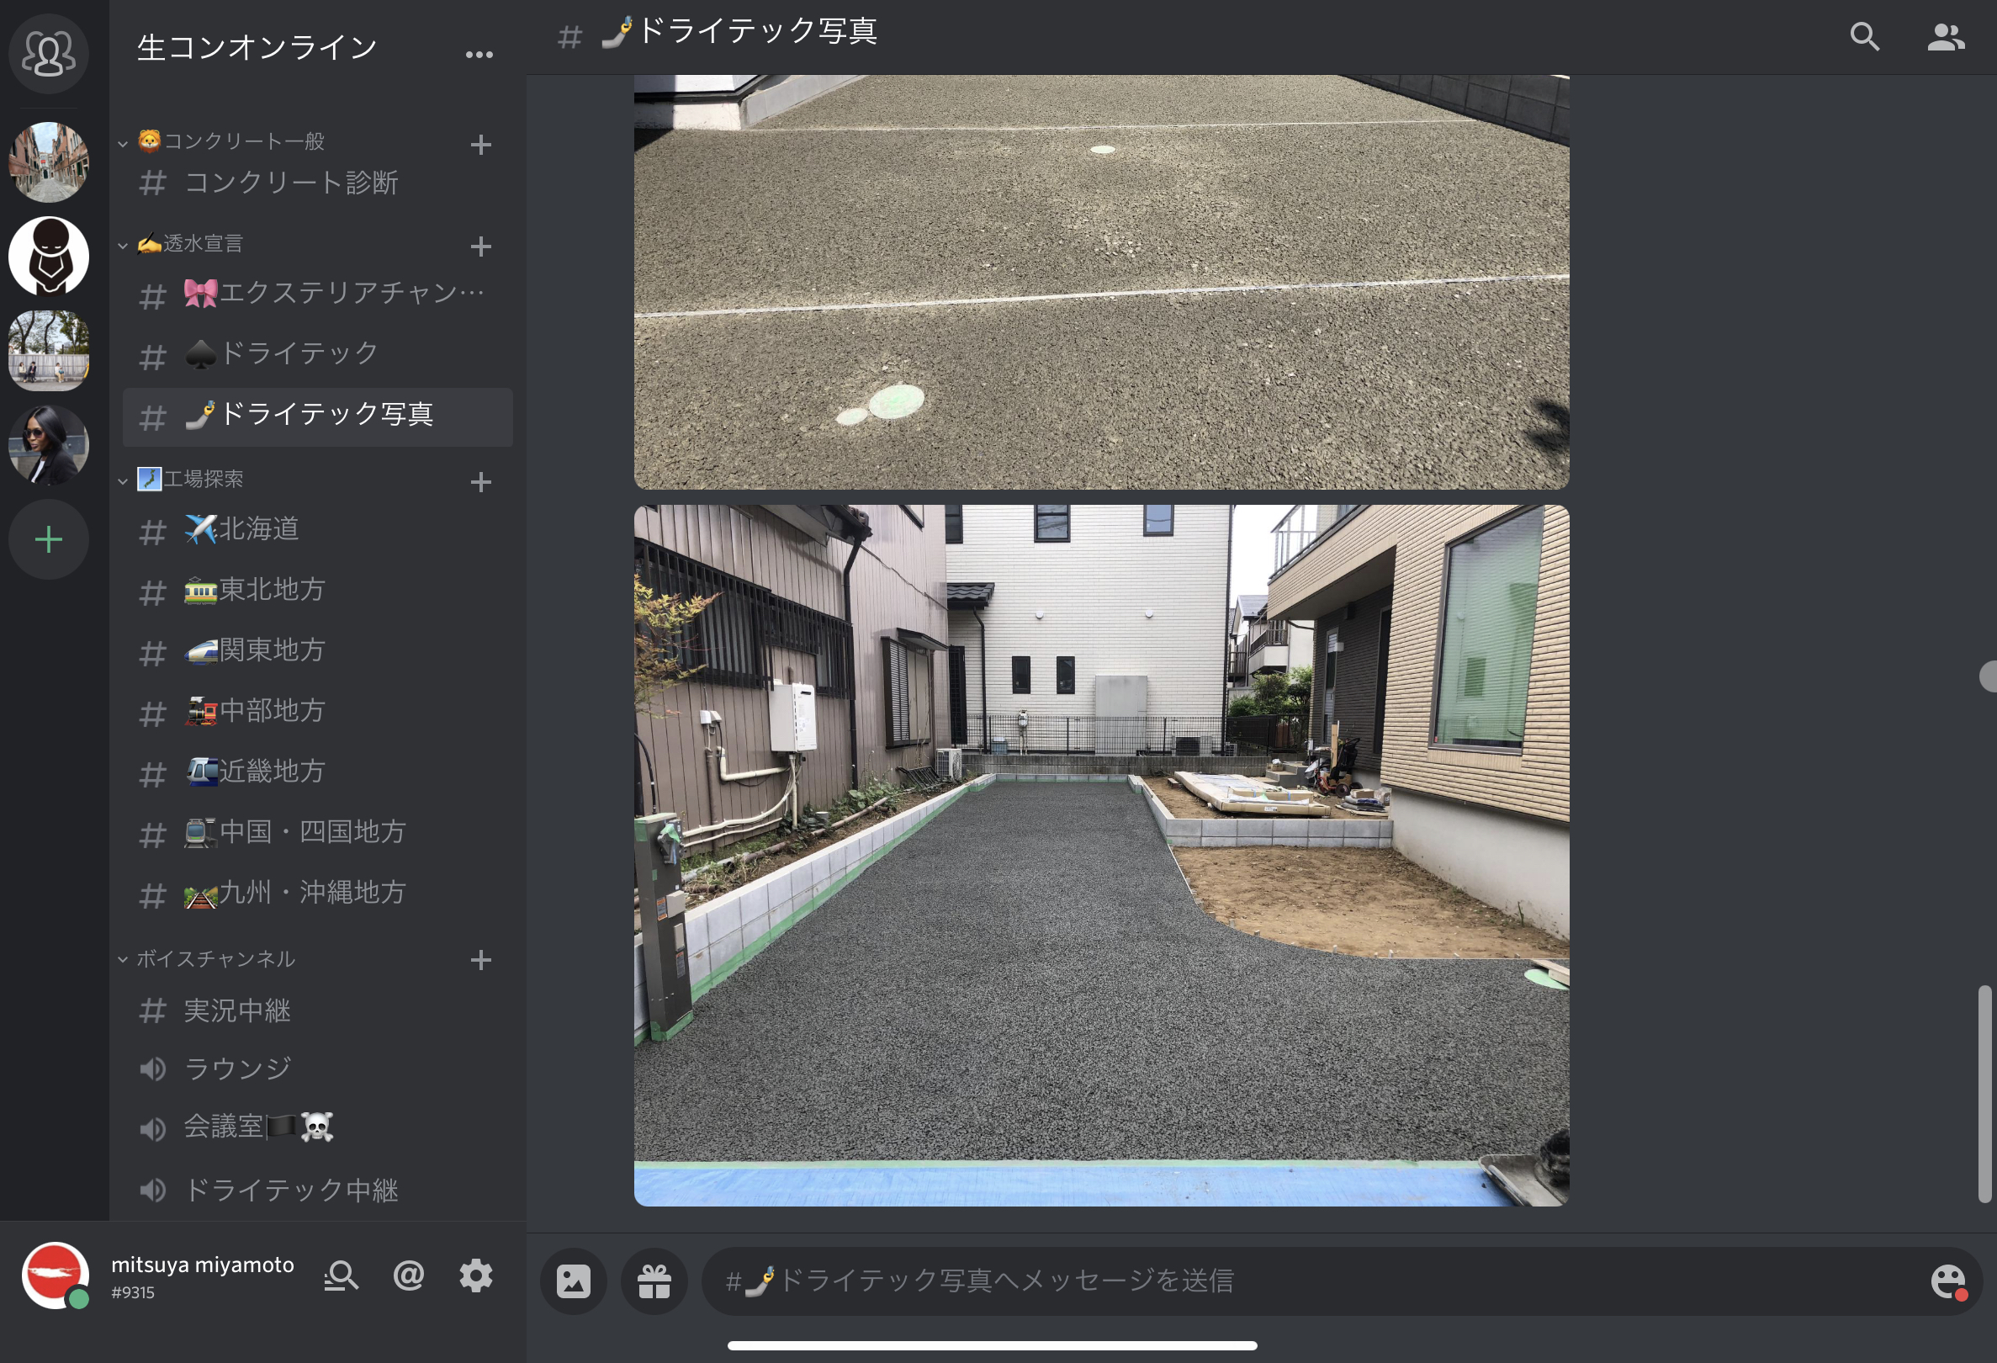Join the 会議室 voice channel
Viewport: 1997px width, 1363px height.
point(317,1127)
